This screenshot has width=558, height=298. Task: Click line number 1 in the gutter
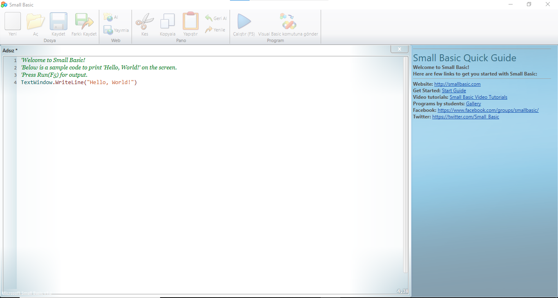tap(15, 60)
